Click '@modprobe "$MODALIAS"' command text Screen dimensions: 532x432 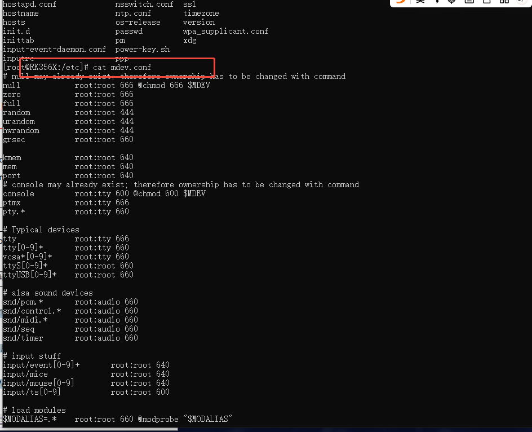point(185,419)
